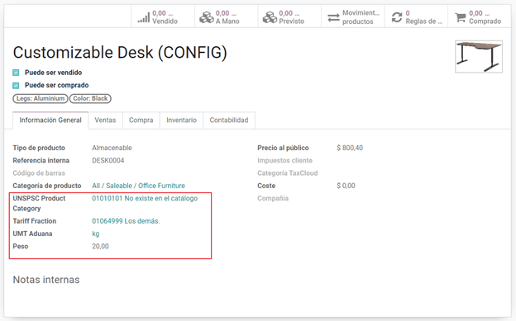The height and width of the screenshot is (321, 516).
Task: Open the Comprado shopping cart icon
Action: click(x=460, y=17)
